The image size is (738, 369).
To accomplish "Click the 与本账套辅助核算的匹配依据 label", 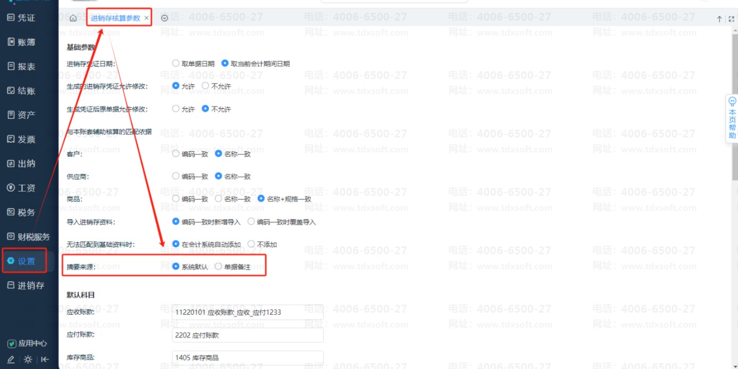I will (x=109, y=132).
